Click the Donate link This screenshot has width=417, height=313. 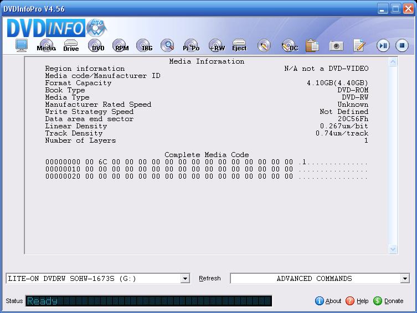point(394,301)
